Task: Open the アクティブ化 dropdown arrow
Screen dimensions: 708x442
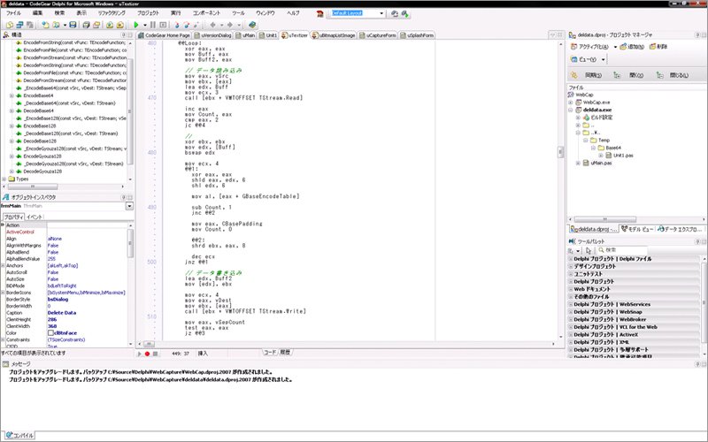Action: click(x=615, y=47)
